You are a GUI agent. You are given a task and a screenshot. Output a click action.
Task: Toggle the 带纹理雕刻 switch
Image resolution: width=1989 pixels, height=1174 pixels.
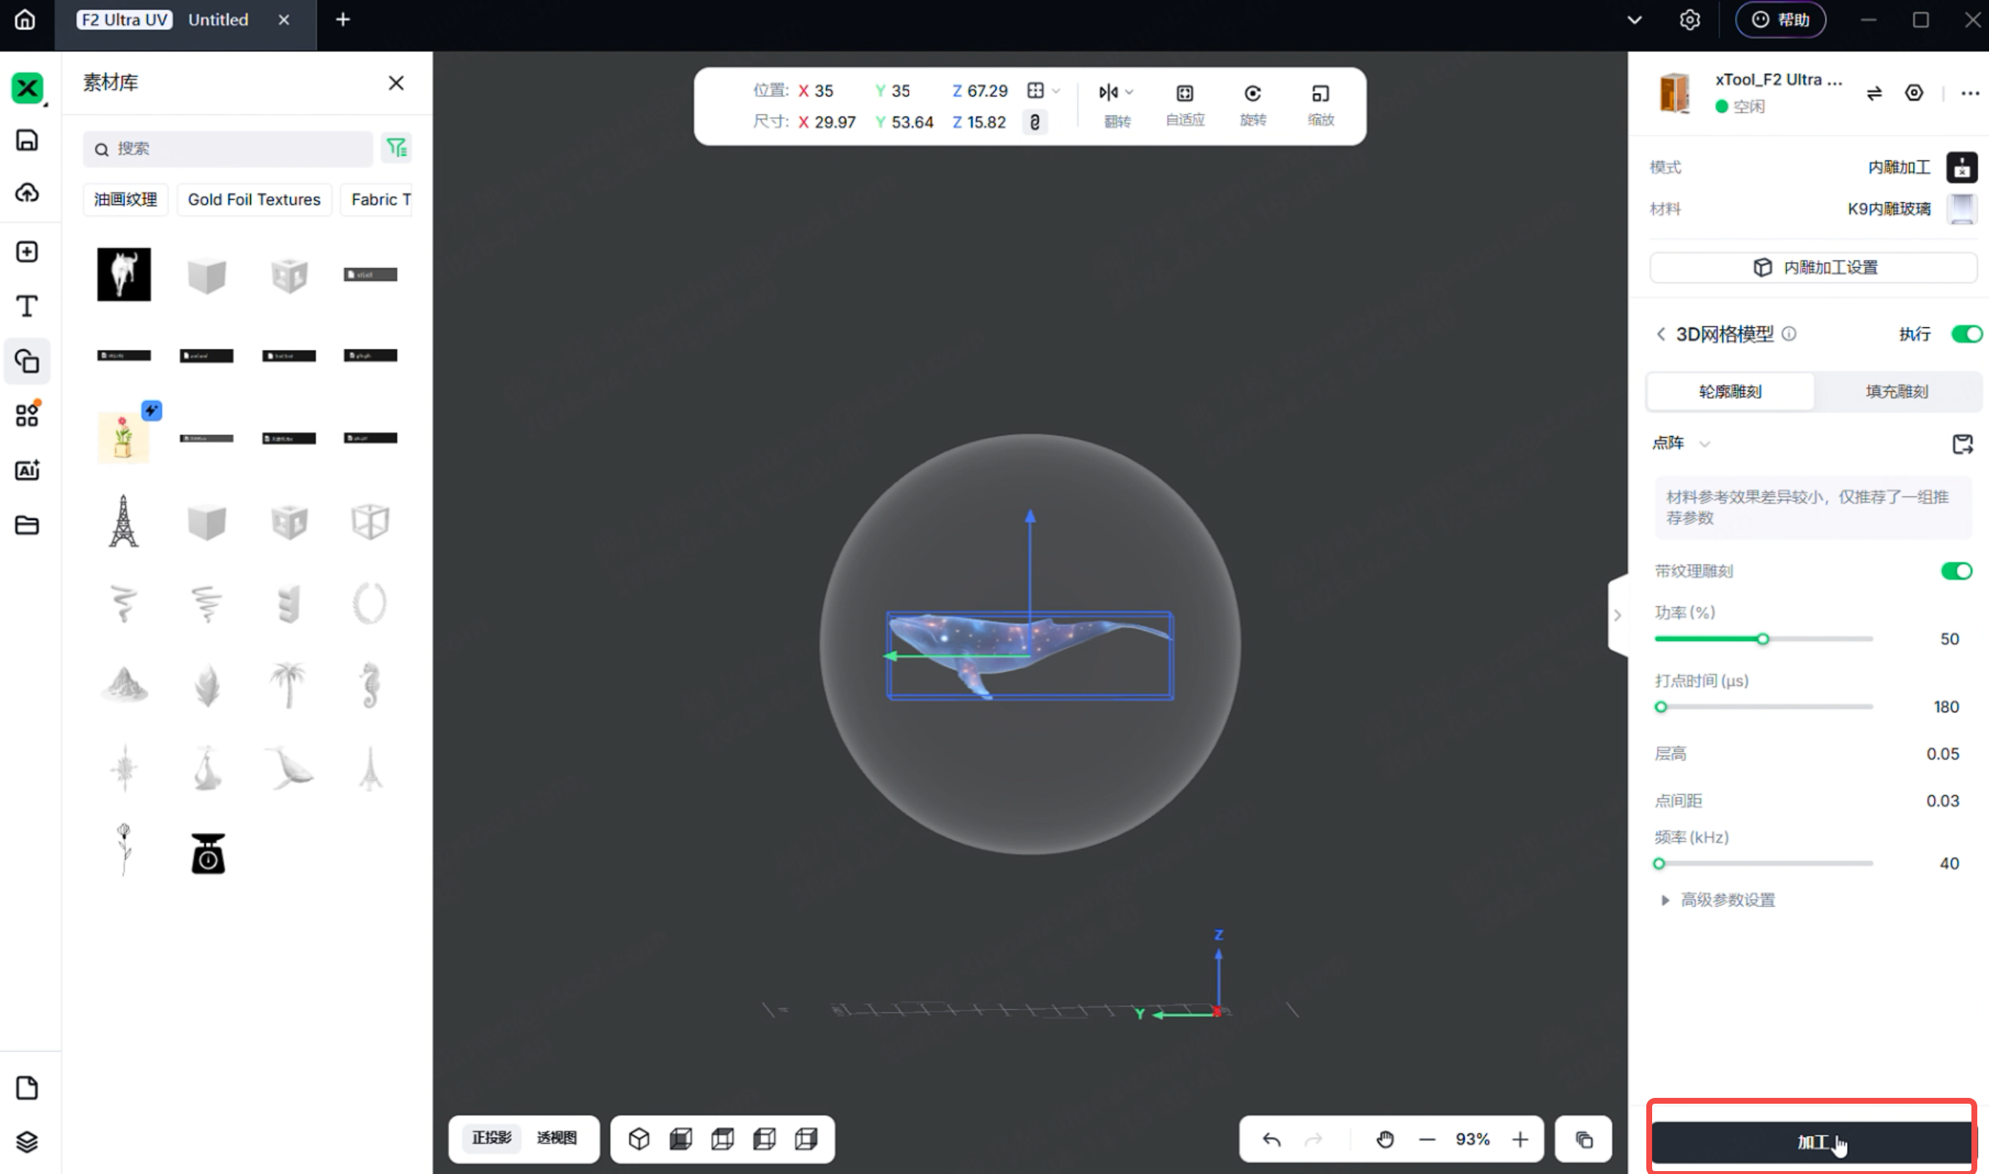click(x=1957, y=571)
